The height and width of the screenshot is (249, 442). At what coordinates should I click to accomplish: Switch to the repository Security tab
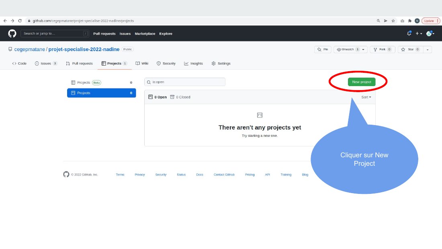pos(166,64)
